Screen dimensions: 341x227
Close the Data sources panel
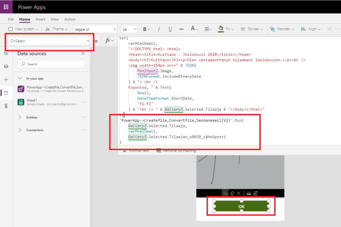point(83,53)
